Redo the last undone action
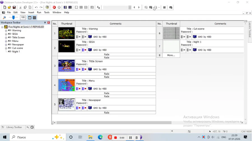Image resolution: width=252 pixels, height=141 pixels. 41,7
